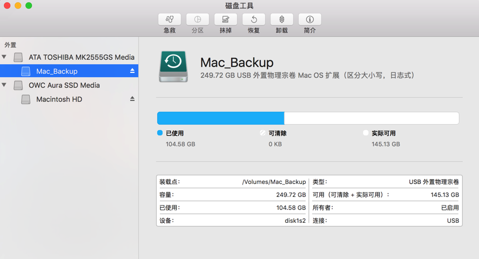
Task: Click the Restore (恢复) toolbar icon
Action: point(254,19)
